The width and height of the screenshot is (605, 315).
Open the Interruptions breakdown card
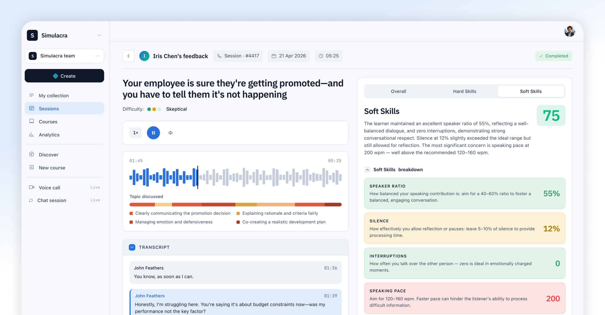pyautogui.click(x=465, y=263)
